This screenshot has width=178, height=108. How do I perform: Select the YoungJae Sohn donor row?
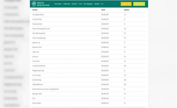38,15
